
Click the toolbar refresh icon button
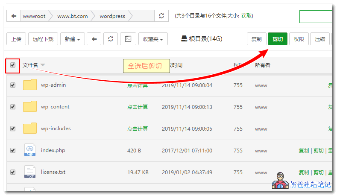coord(111,39)
